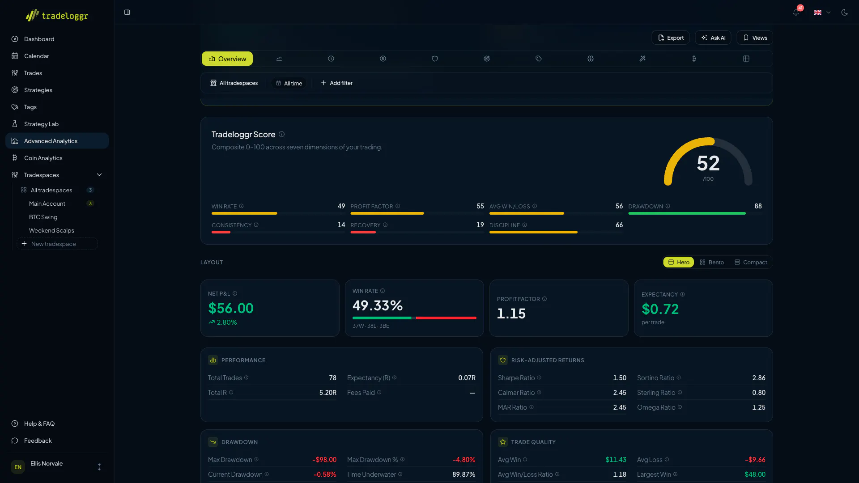Create a New tradespace

(x=57, y=244)
